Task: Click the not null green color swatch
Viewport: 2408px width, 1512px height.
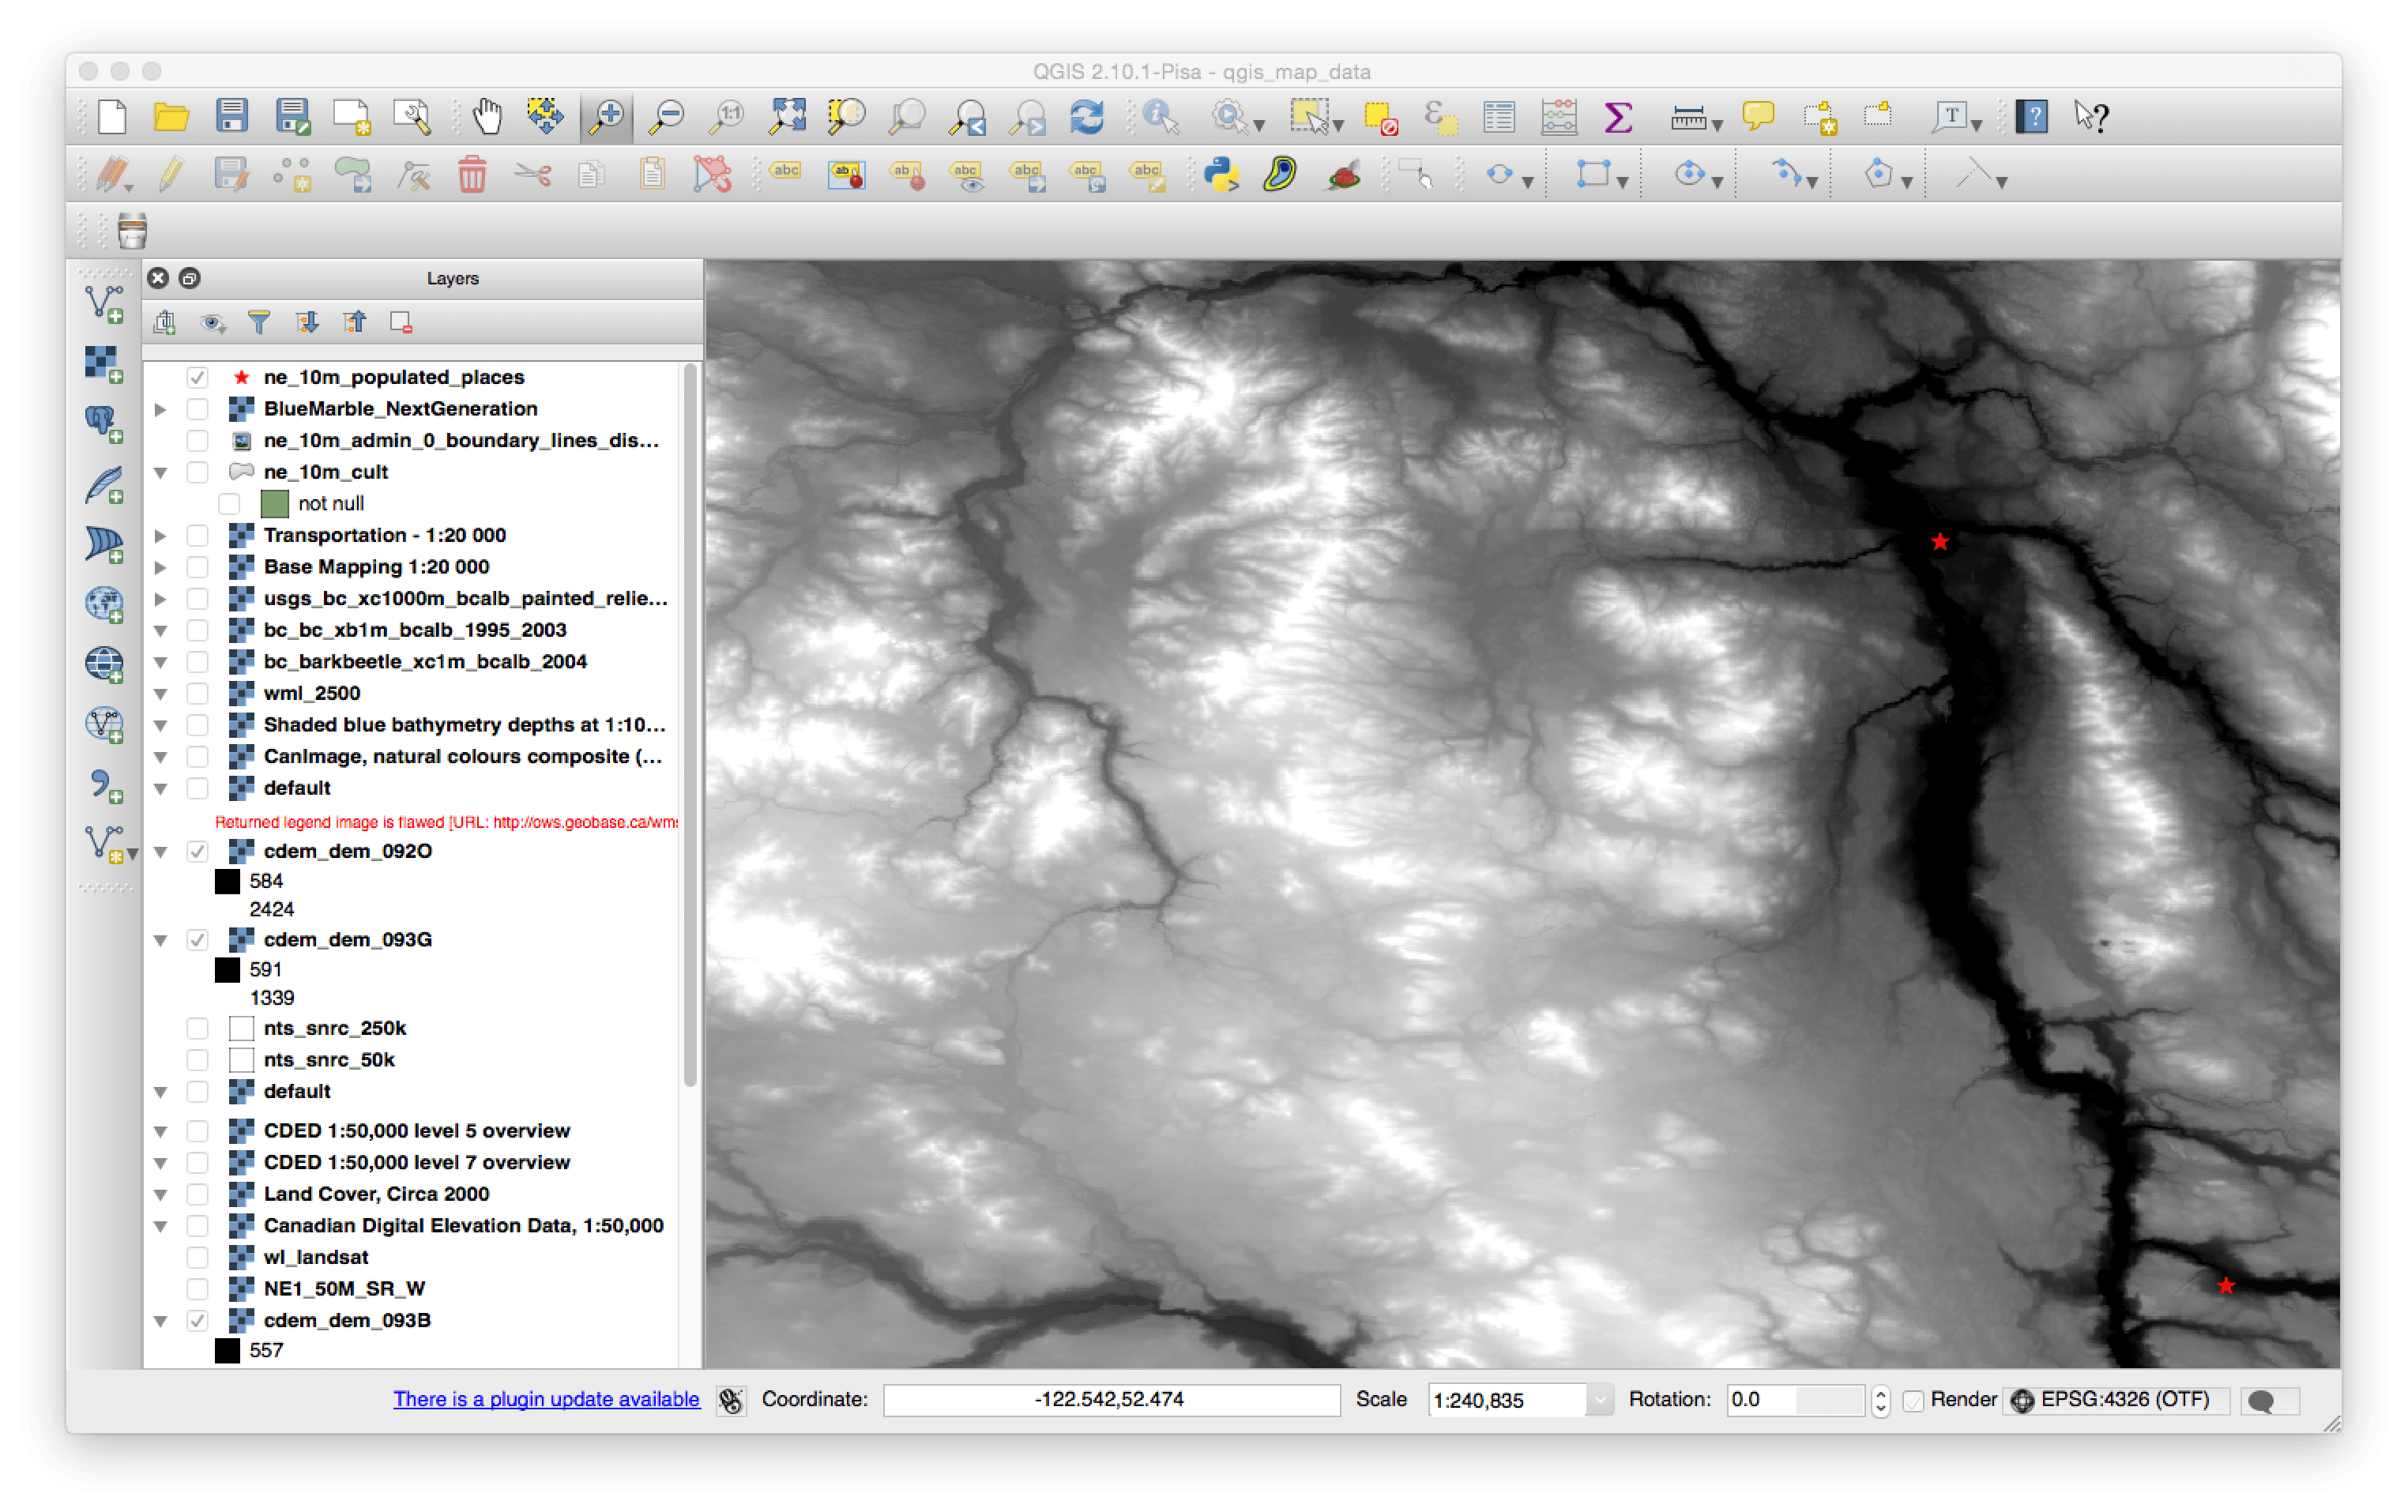Action: (x=274, y=504)
